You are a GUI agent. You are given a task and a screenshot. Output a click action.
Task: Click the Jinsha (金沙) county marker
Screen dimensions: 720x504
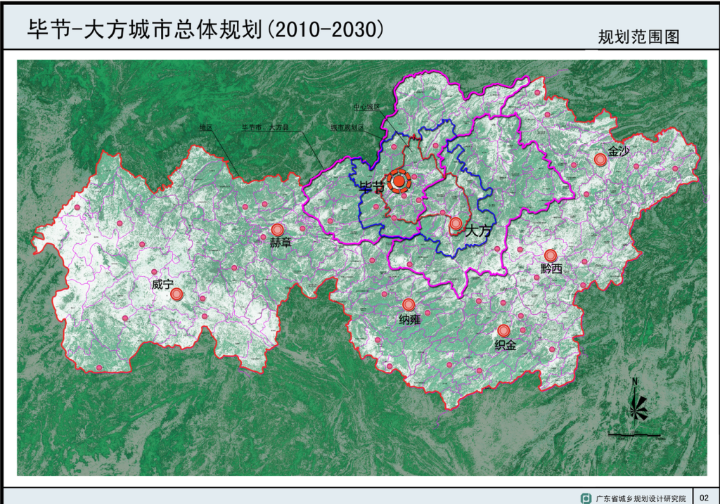click(600, 160)
